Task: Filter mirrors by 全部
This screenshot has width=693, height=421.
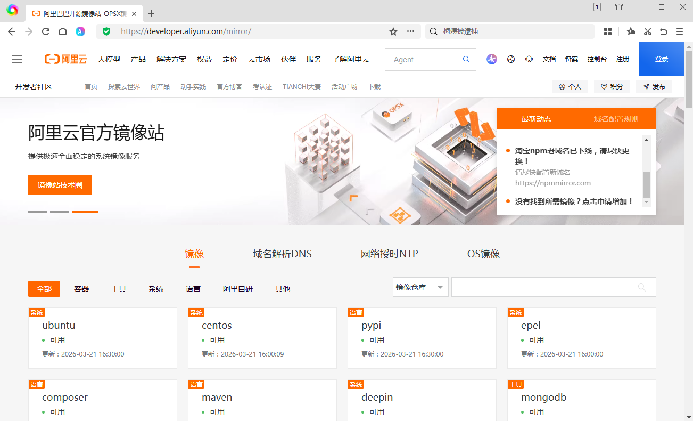Action: coord(44,289)
